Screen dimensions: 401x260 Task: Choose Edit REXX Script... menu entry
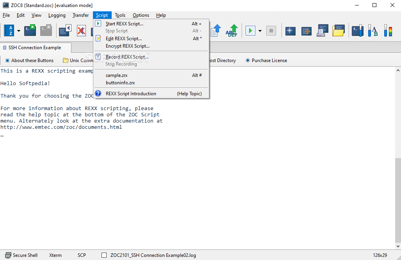[151, 39]
